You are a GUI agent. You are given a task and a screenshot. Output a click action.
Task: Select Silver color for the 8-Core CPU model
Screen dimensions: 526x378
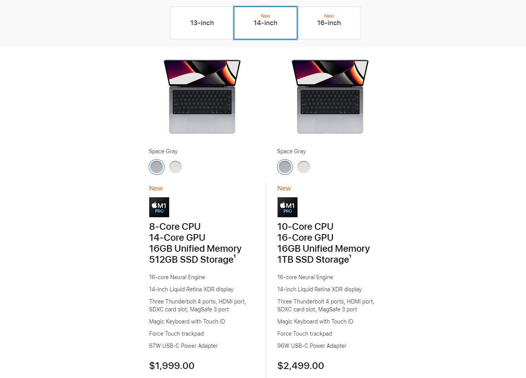[x=175, y=167]
